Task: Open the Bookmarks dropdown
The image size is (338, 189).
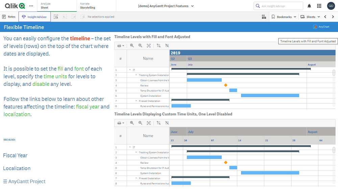Action: [x=284, y=17]
